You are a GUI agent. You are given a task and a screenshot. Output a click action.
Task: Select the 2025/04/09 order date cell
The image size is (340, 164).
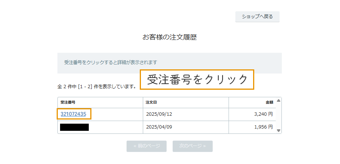pyautogui.click(x=159, y=127)
